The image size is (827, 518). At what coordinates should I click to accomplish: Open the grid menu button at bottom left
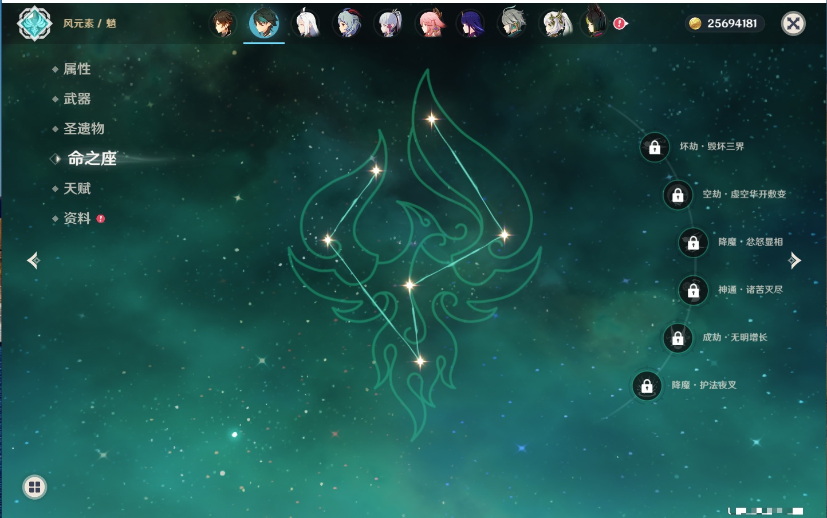coord(34,487)
